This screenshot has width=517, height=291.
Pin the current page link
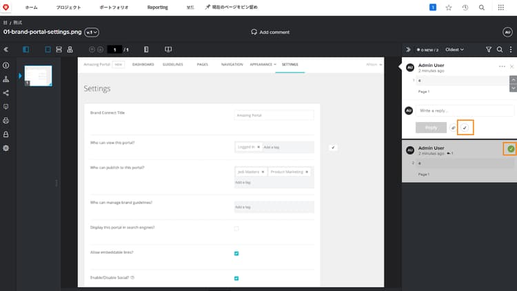[231, 7]
